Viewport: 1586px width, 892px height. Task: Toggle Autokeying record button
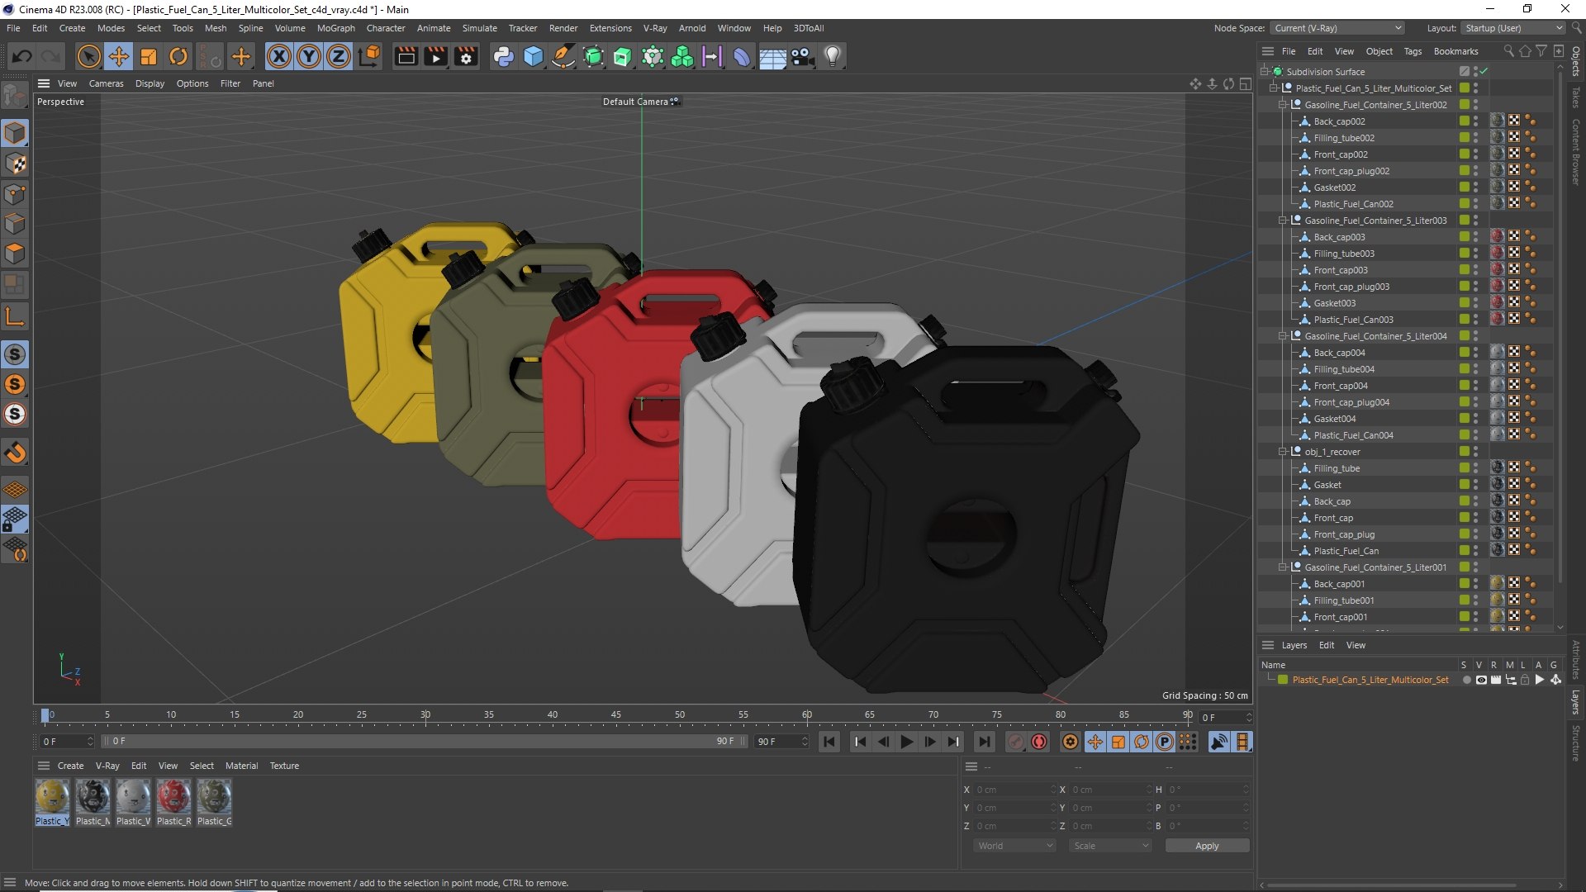pyautogui.click(x=1039, y=742)
